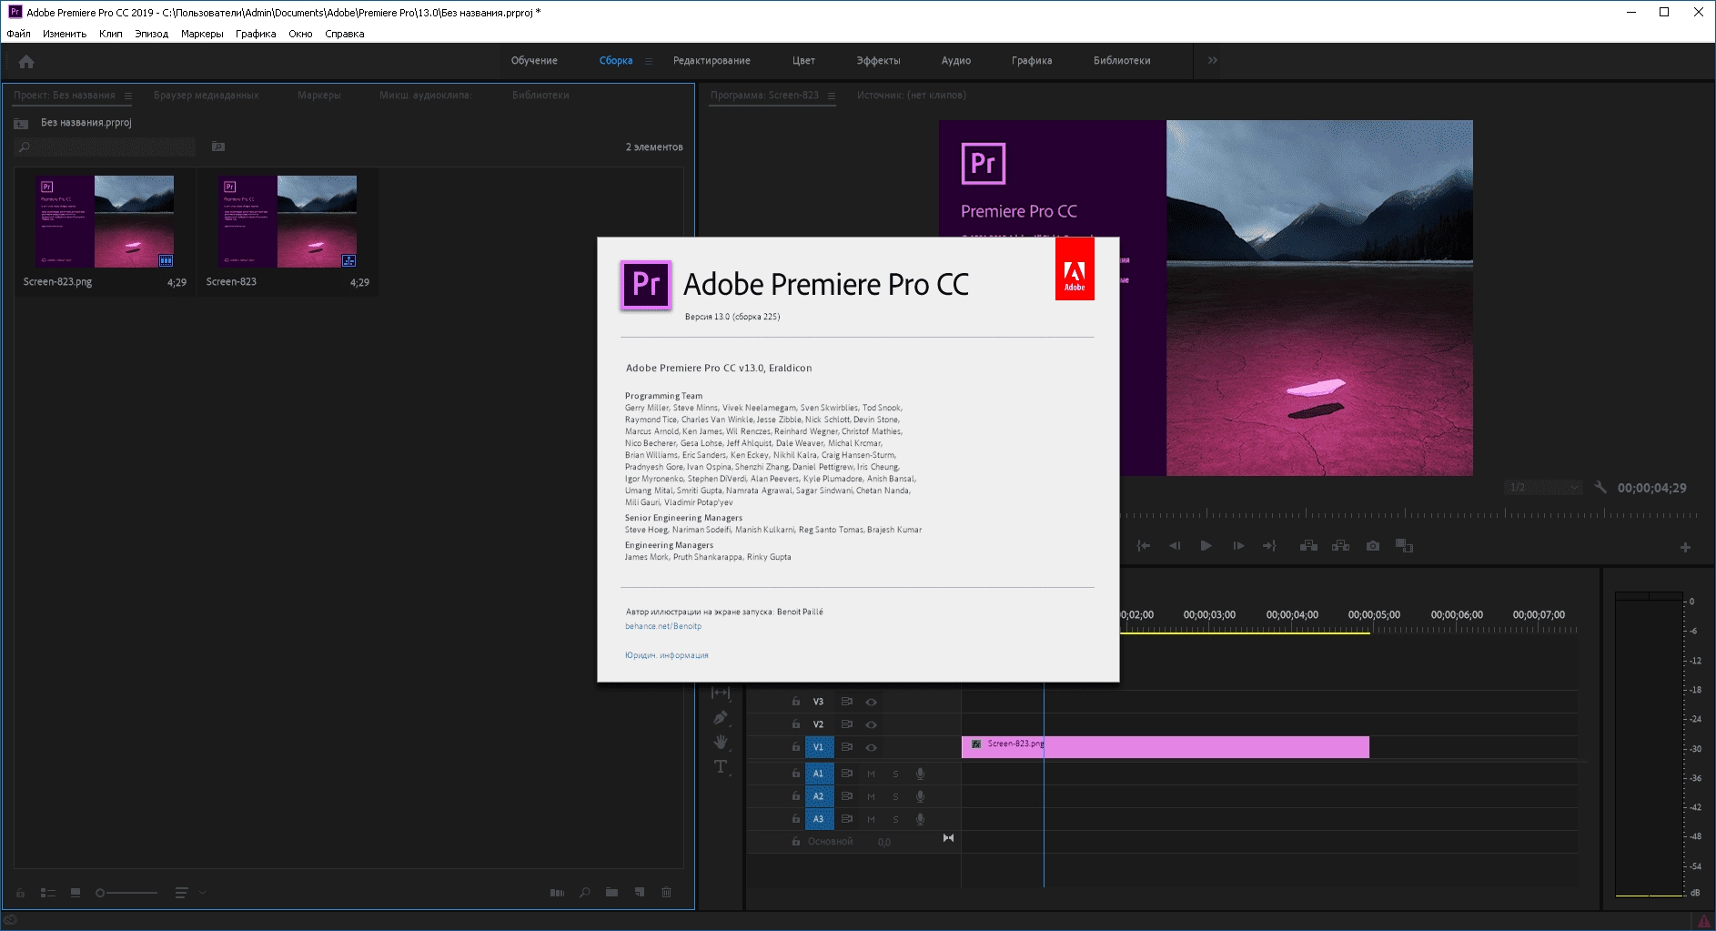The height and width of the screenshot is (931, 1716).
Task: Switch Project panel to list view
Action: [x=48, y=893]
